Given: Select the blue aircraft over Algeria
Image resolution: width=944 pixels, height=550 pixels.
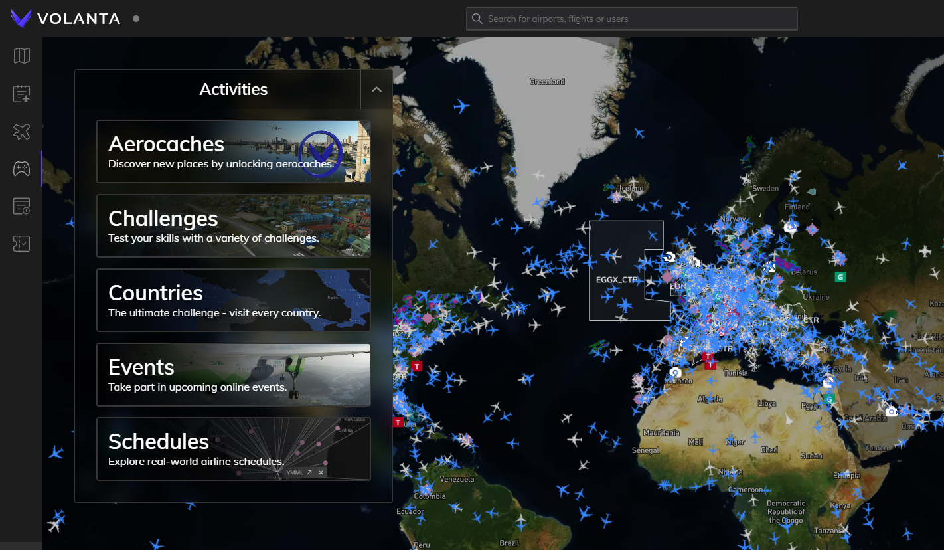Looking at the screenshot, I should [712, 399].
